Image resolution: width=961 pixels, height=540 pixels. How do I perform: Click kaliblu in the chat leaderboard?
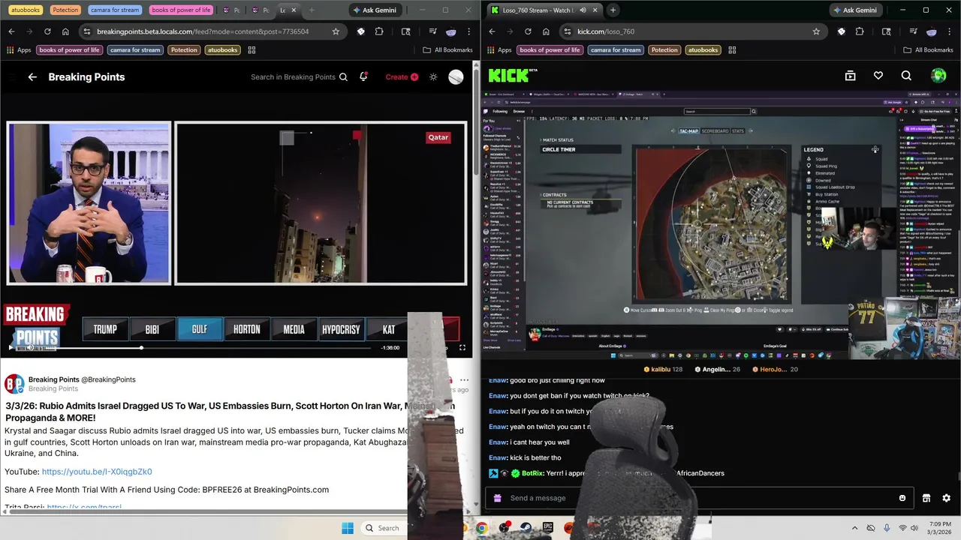tap(661, 370)
